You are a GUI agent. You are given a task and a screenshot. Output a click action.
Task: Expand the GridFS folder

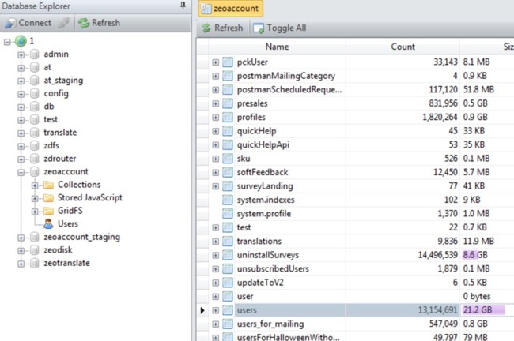coord(35,212)
